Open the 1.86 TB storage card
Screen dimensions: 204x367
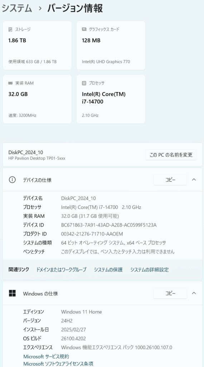37,46
